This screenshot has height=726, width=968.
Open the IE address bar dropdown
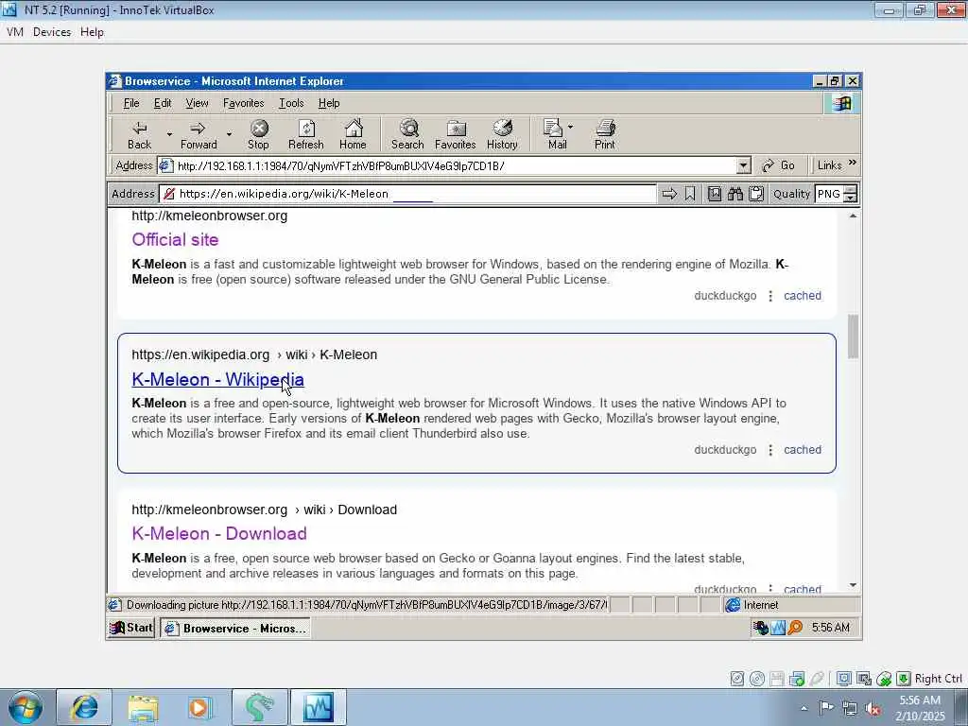[x=744, y=165]
